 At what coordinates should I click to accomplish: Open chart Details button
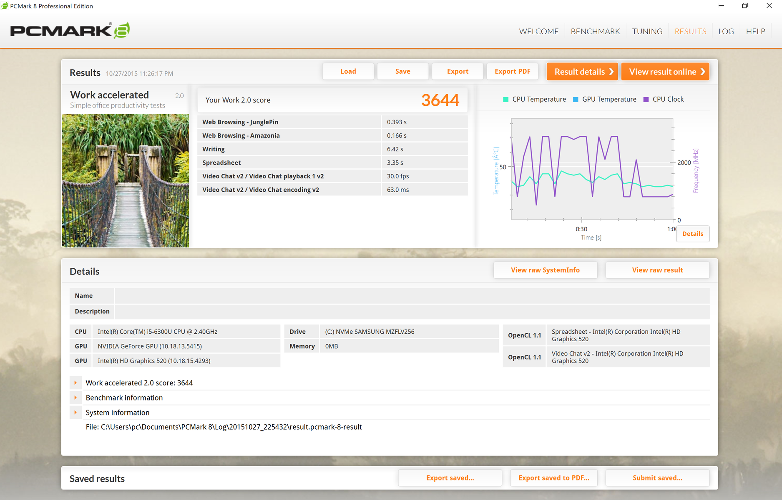coord(693,234)
